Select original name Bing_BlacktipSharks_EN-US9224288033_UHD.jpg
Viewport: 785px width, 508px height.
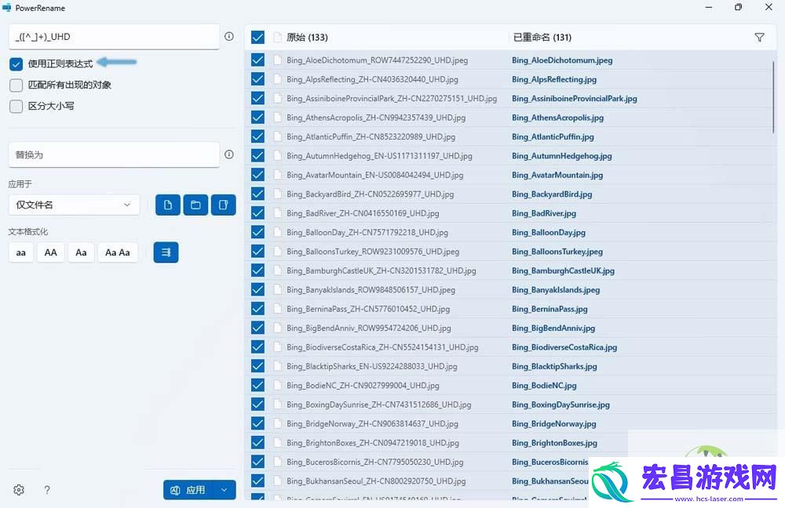pos(372,366)
